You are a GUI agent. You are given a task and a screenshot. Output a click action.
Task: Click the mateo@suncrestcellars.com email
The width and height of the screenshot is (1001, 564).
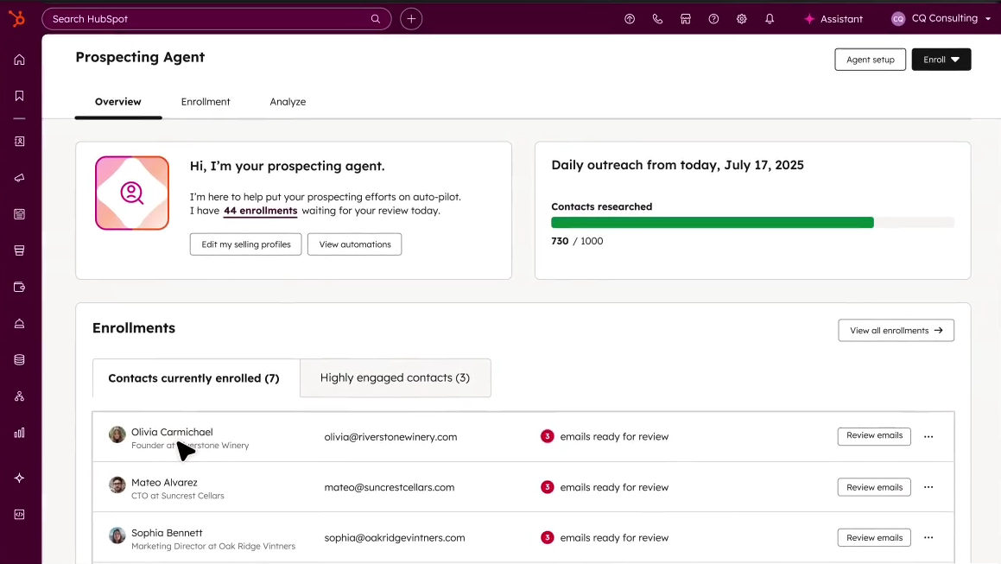390,487
